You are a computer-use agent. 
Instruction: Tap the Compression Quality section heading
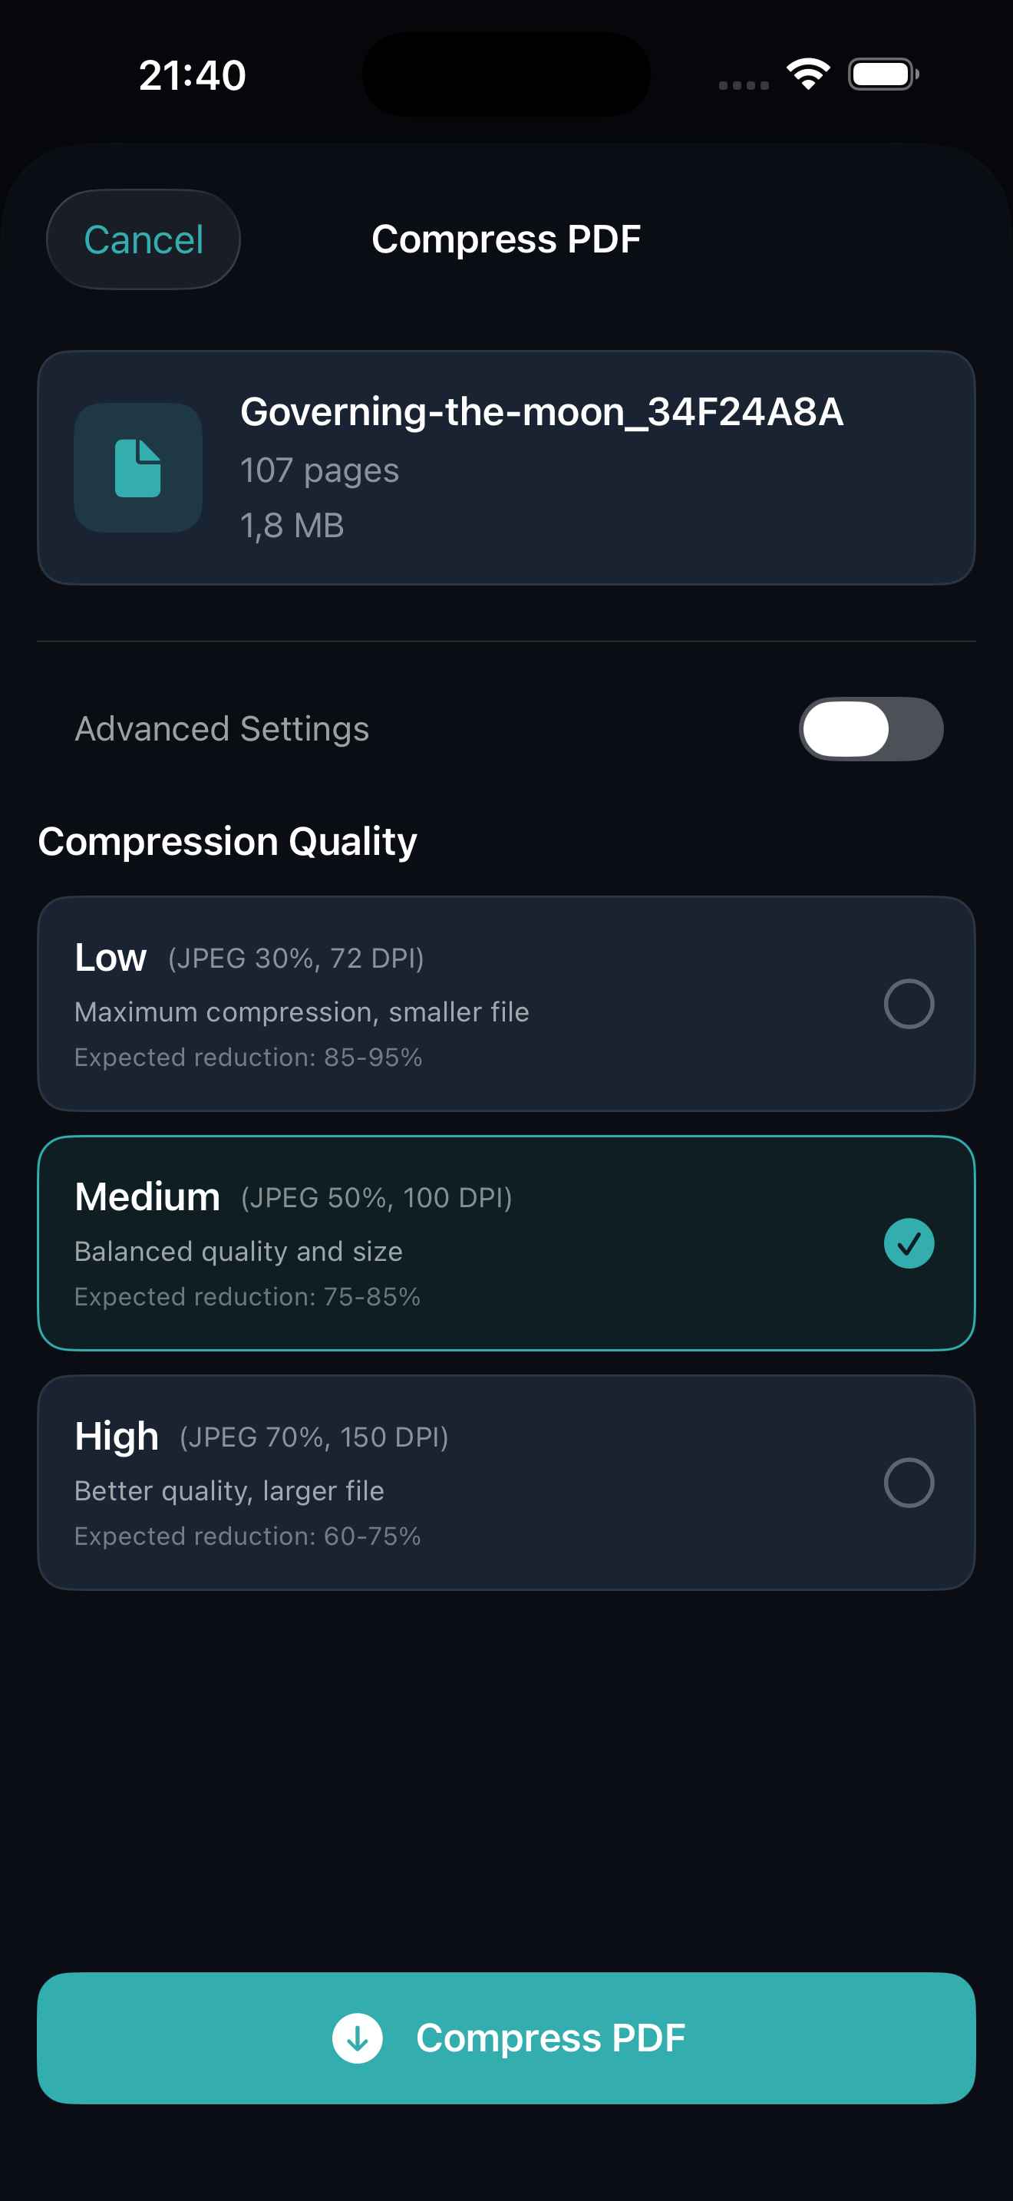pyautogui.click(x=227, y=842)
